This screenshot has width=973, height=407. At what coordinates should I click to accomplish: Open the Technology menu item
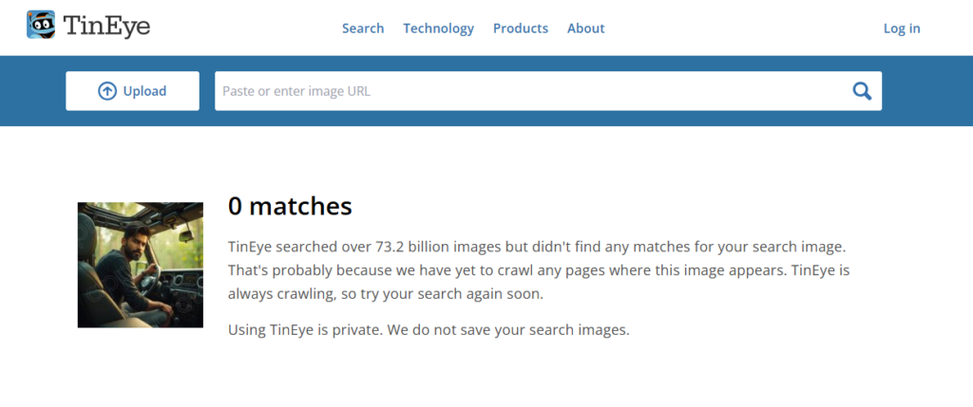(x=438, y=28)
